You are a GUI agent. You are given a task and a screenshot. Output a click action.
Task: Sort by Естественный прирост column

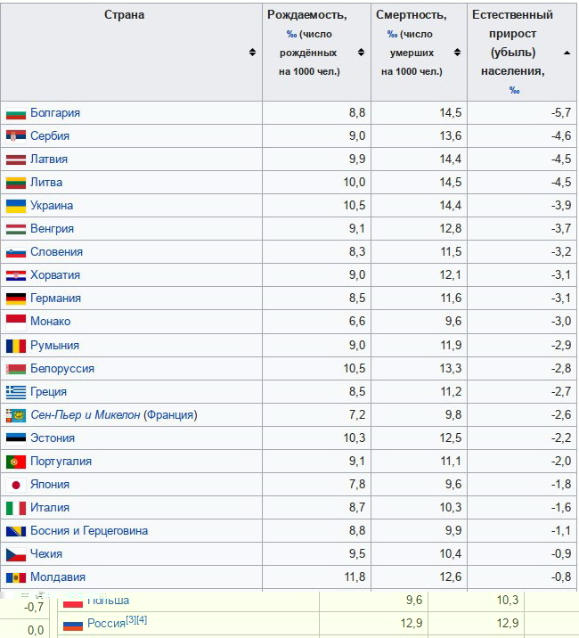coord(567,52)
